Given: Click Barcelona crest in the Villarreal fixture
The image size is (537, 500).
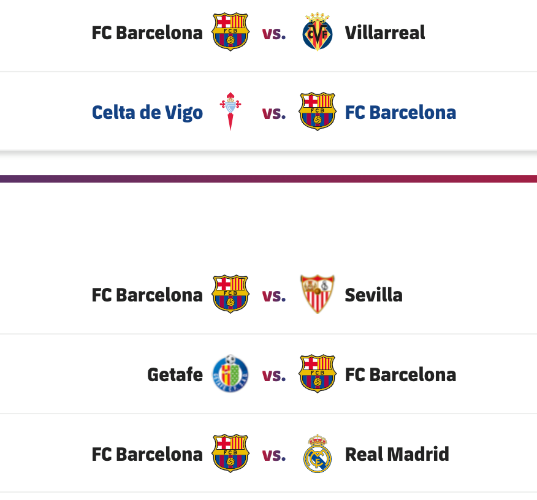Looking at the screenshot, I should 230,32.
